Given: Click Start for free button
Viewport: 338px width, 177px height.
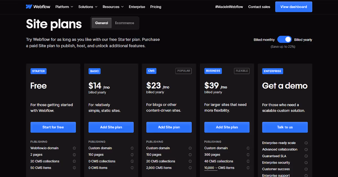Looking at the screenshot, I should [53, 127].
